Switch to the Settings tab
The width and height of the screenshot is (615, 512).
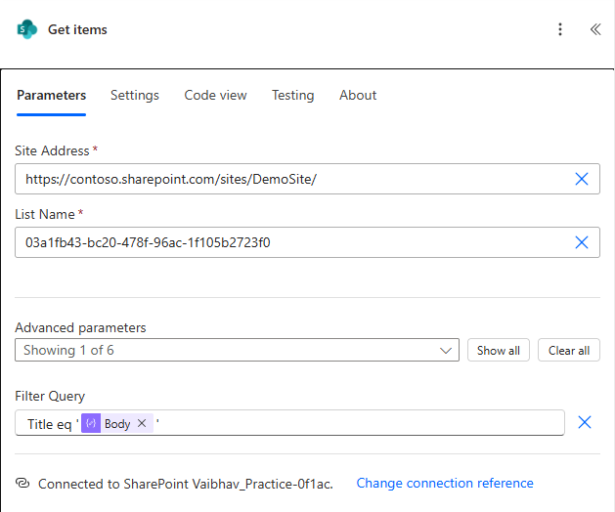tap(135, 95)
